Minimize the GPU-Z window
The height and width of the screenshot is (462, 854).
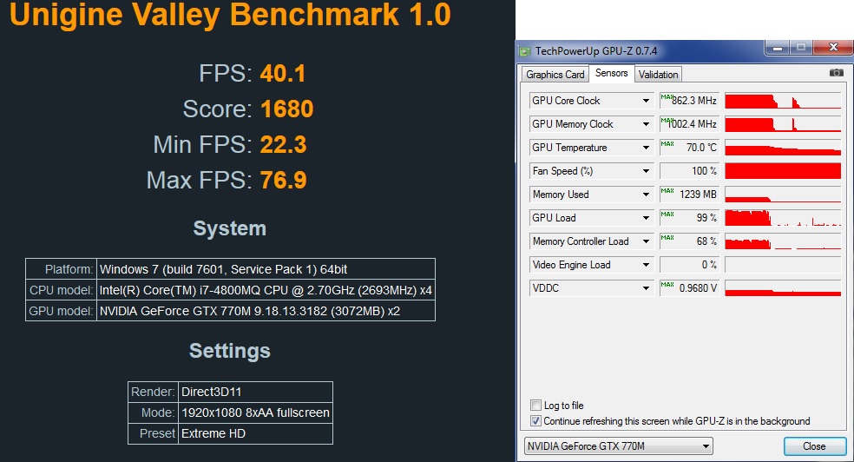click(778, 48)
